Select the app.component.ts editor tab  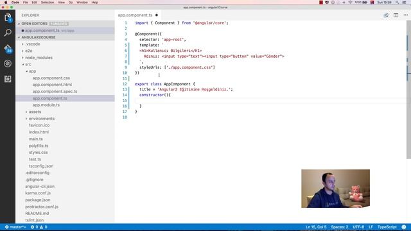[x=137, y=15]
